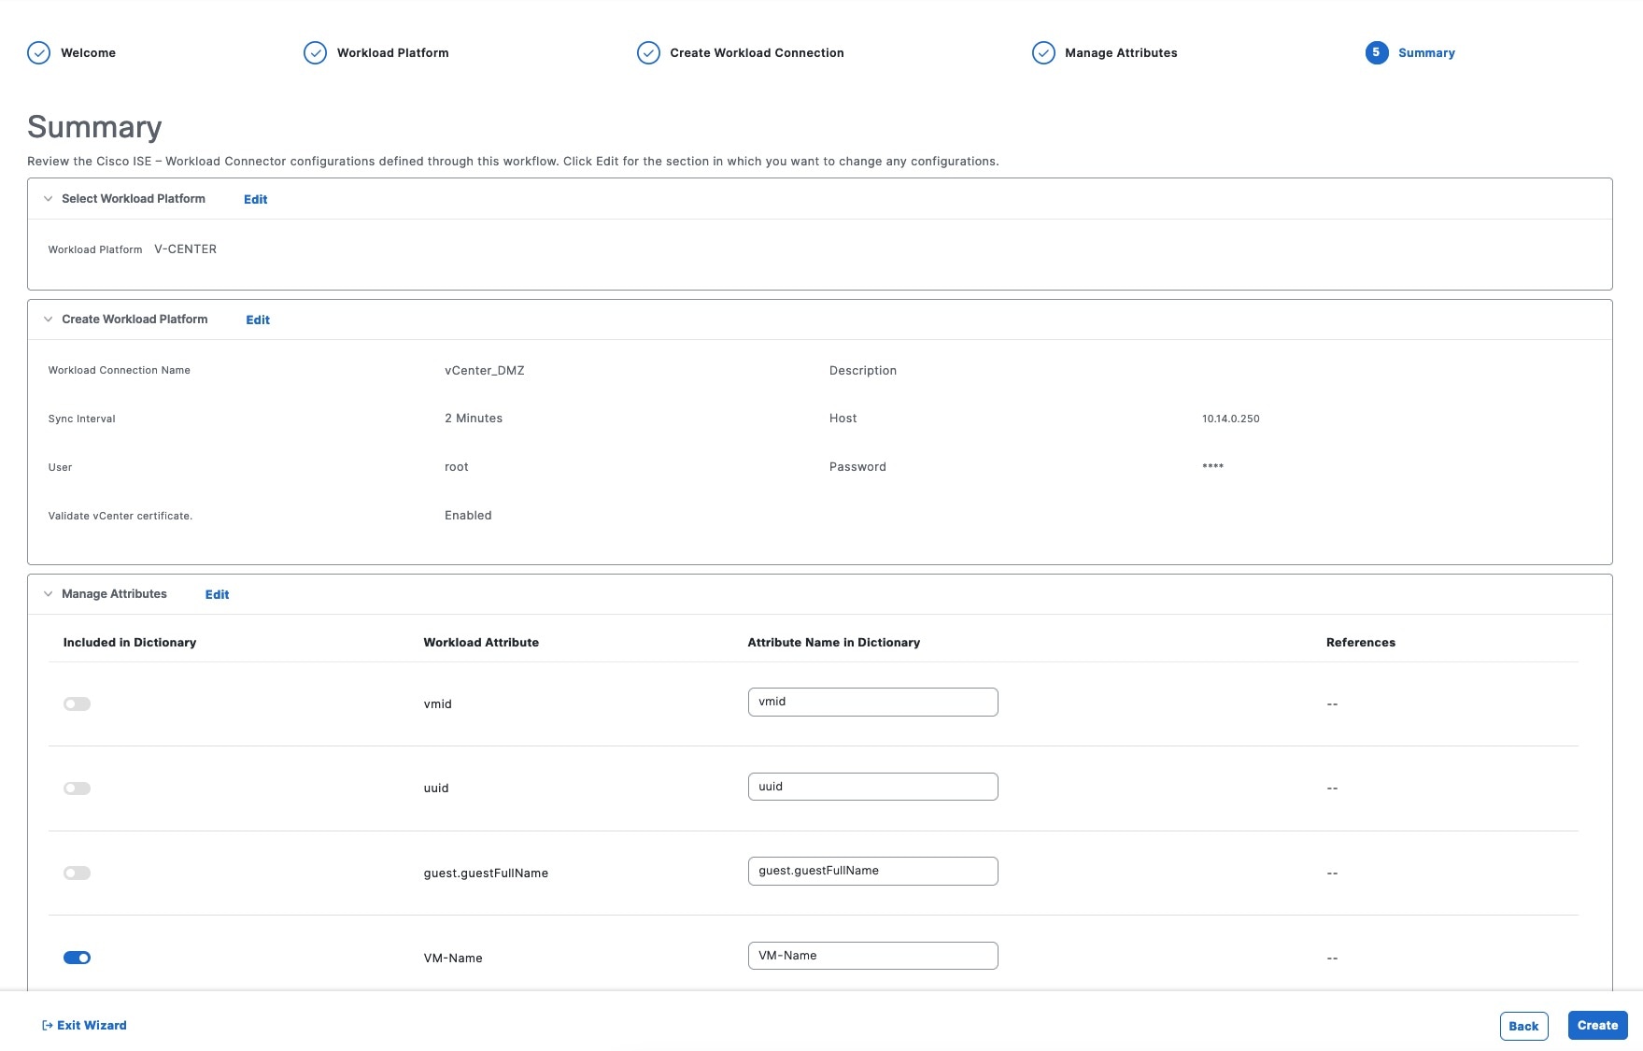This screenshot has height=1051, width=1643.
Task: Click the Workload Platform step checkmark icon
Action: click(x=316, y=53)
